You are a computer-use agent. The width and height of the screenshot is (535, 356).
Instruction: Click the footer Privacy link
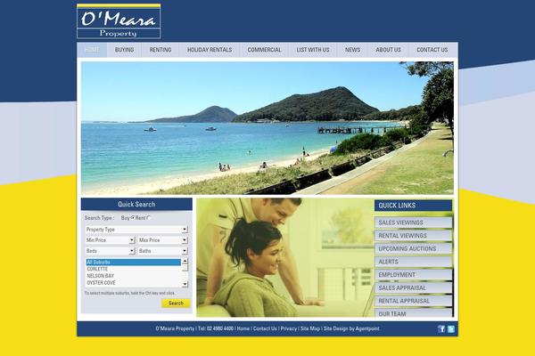[289, 328]
